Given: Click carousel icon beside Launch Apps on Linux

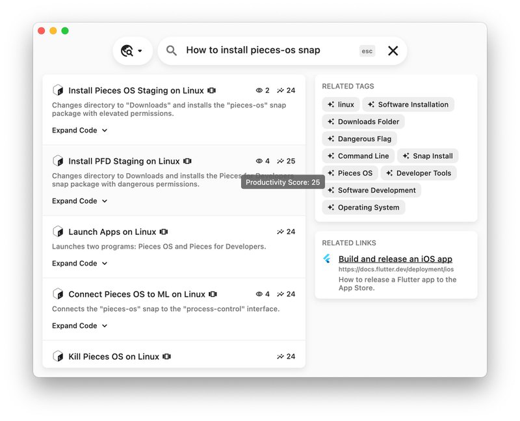Looking at the screenshot, I should tap(164, 232).
